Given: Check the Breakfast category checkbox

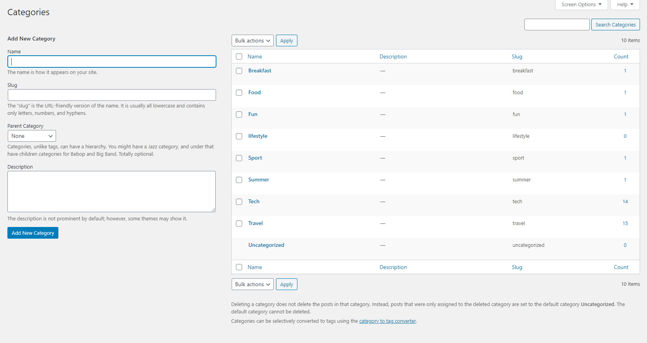Looking at the screenshot, I should pyautogui.click(x=239, y=71).
